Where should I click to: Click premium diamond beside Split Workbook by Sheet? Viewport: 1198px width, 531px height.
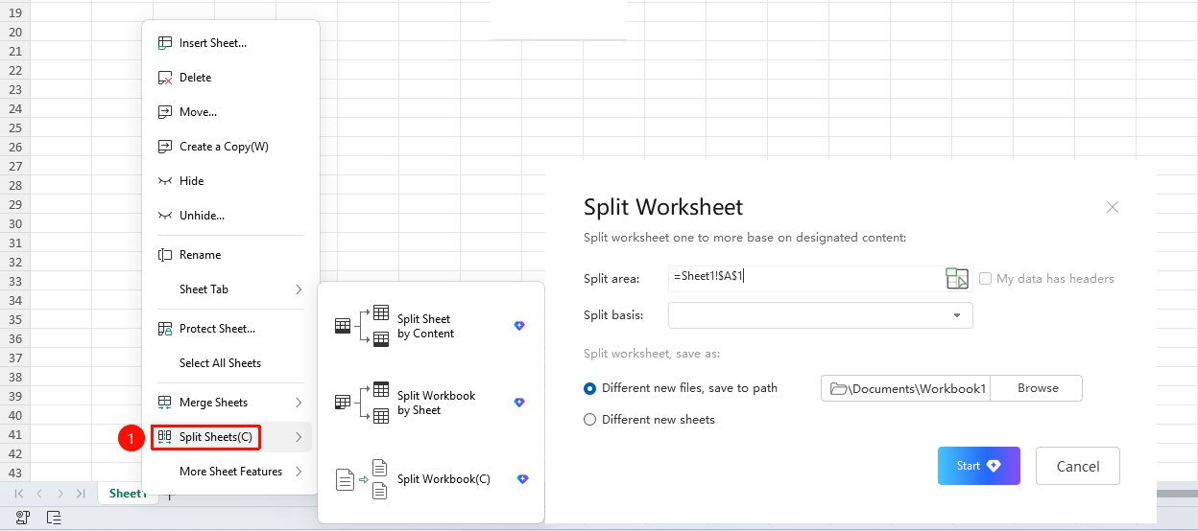pos(519,403)
